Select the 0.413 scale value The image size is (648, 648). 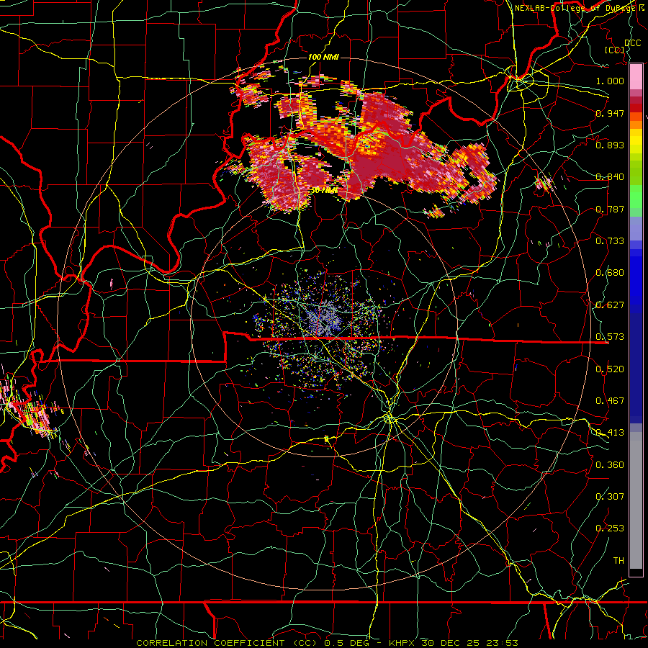[x=610, y=432]
